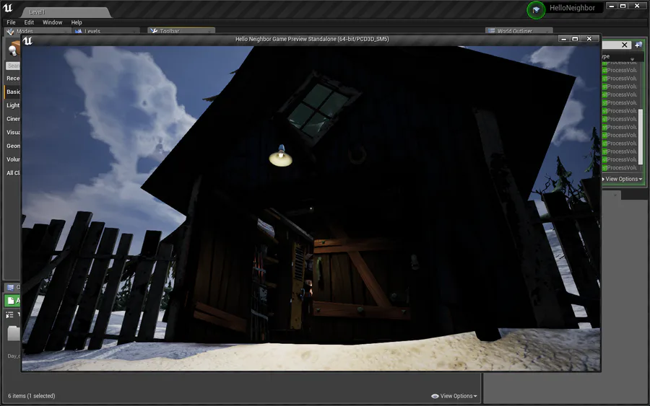650x406 pixels.
Task: Click the Add New green button
Action: (12, 301)
